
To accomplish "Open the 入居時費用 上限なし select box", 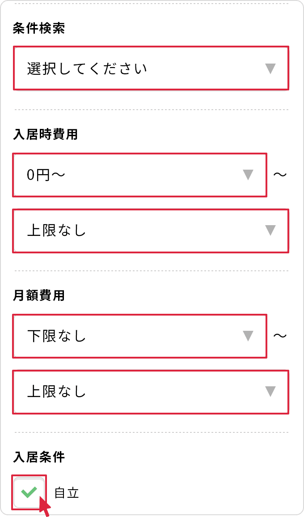I will 151,231.
